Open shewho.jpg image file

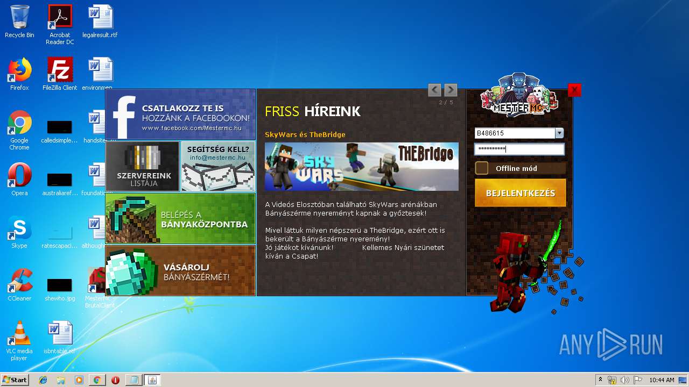coord(60,289)
